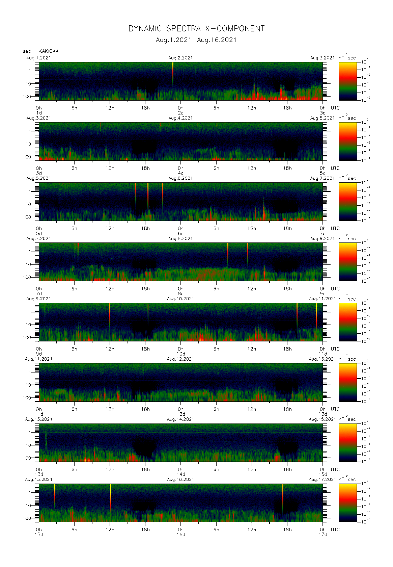The image size is (393, 567).
Task: Click the "Aug.8.2021" date label
Action: (180, 238)
